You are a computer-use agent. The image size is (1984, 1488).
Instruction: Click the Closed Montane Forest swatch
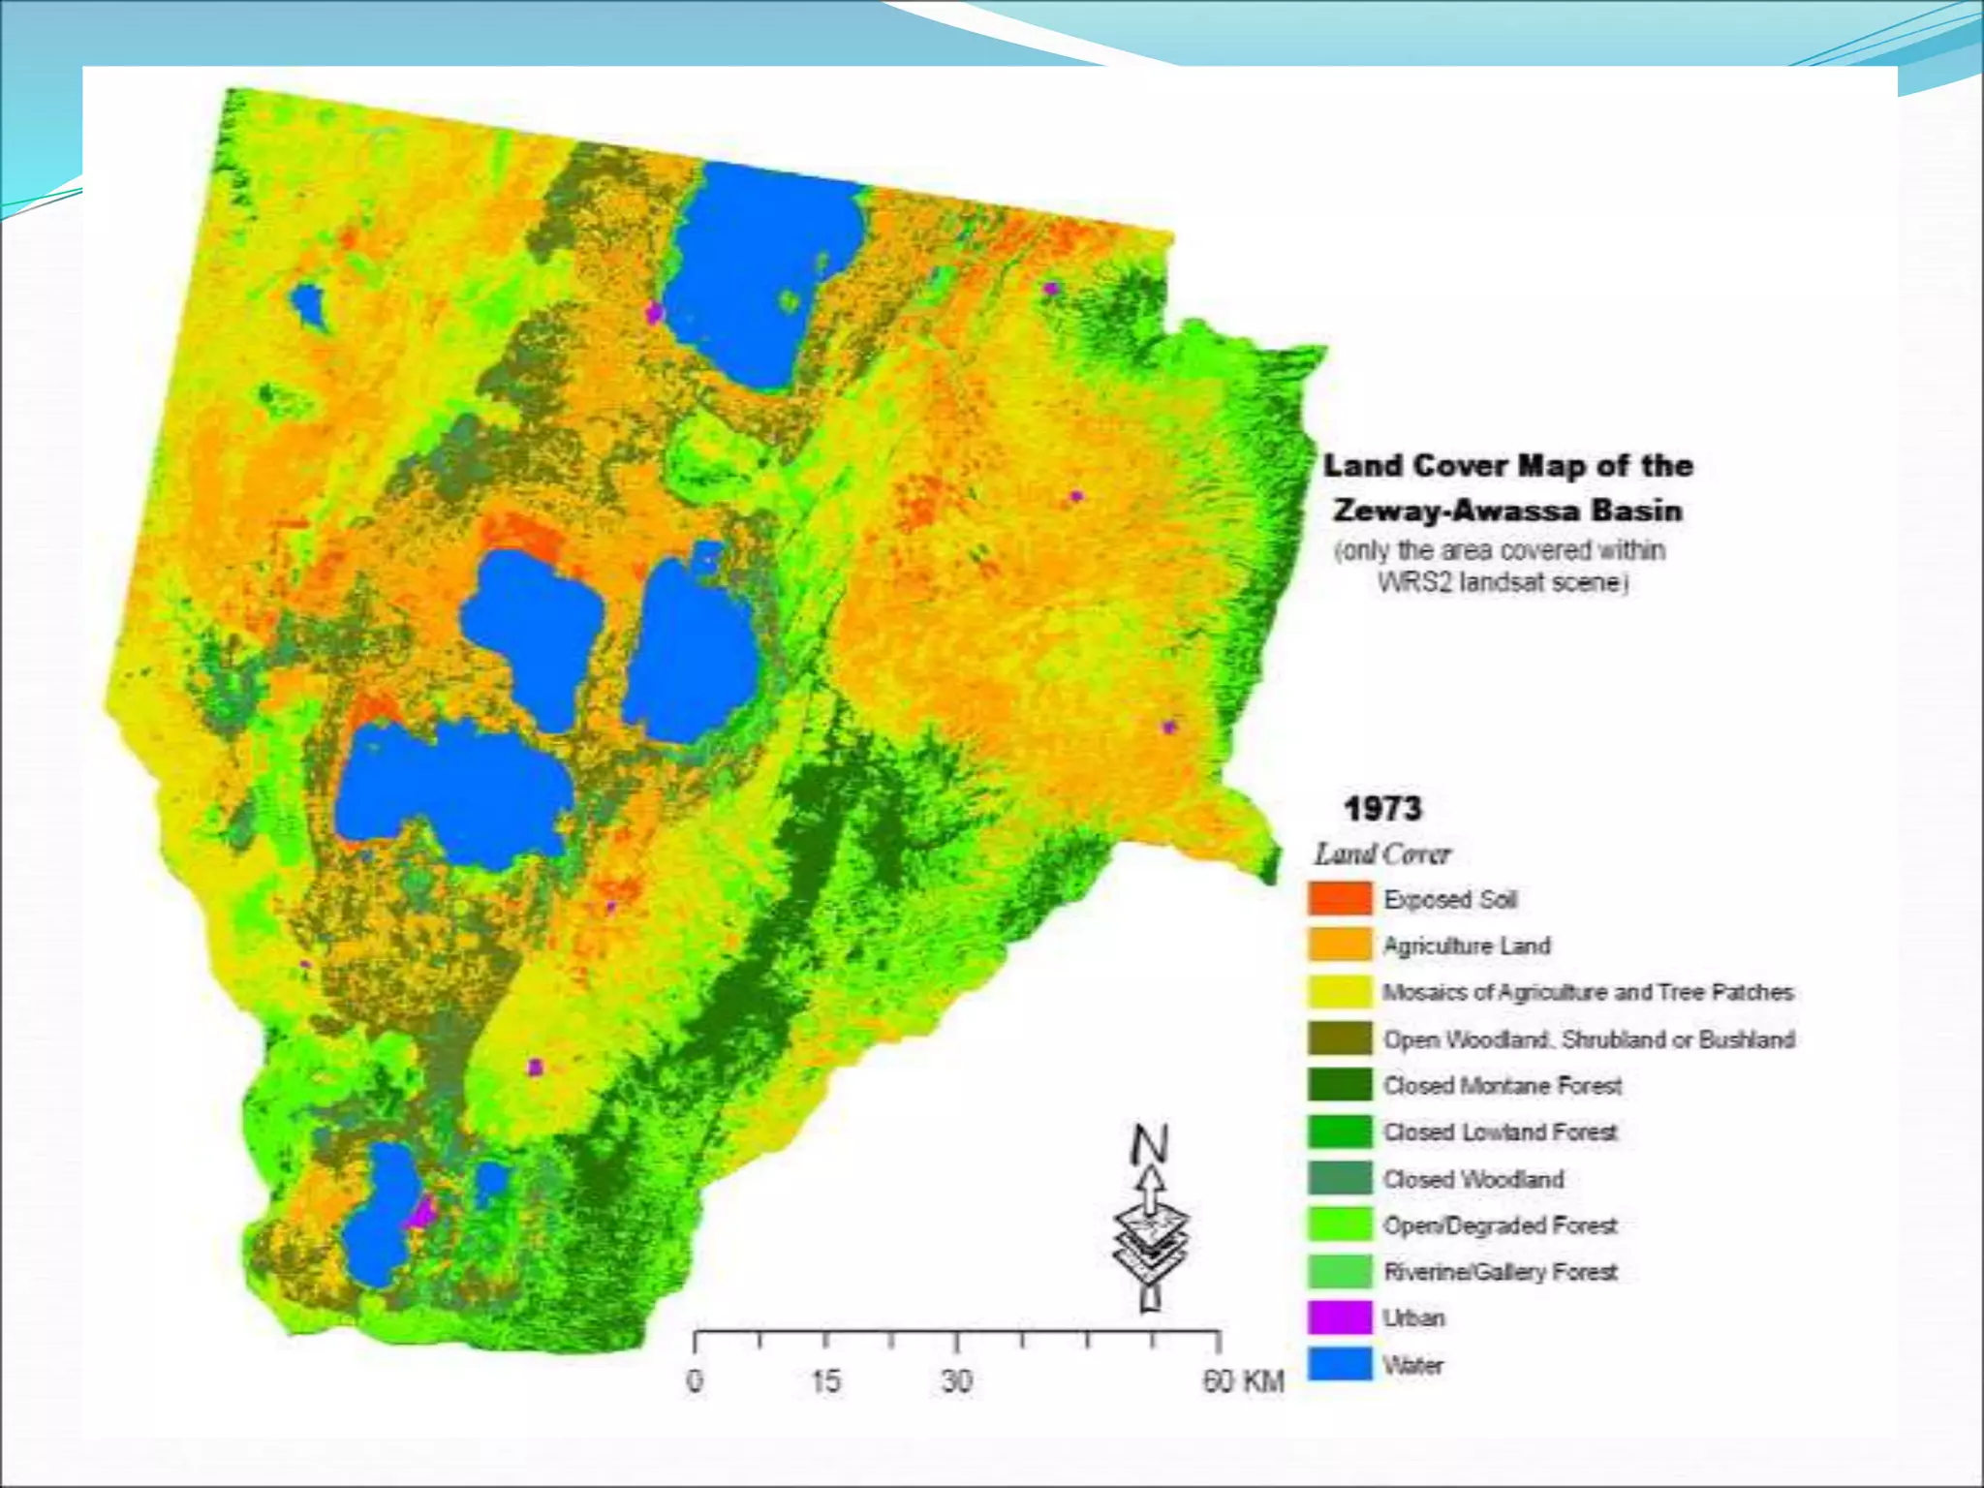tap(1340, 1085)
